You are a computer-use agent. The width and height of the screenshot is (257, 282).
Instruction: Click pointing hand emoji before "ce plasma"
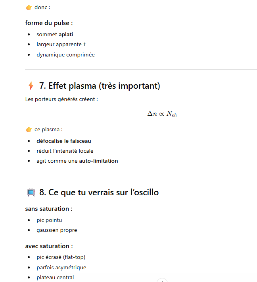pyautogui.click(x=29, y=129)
